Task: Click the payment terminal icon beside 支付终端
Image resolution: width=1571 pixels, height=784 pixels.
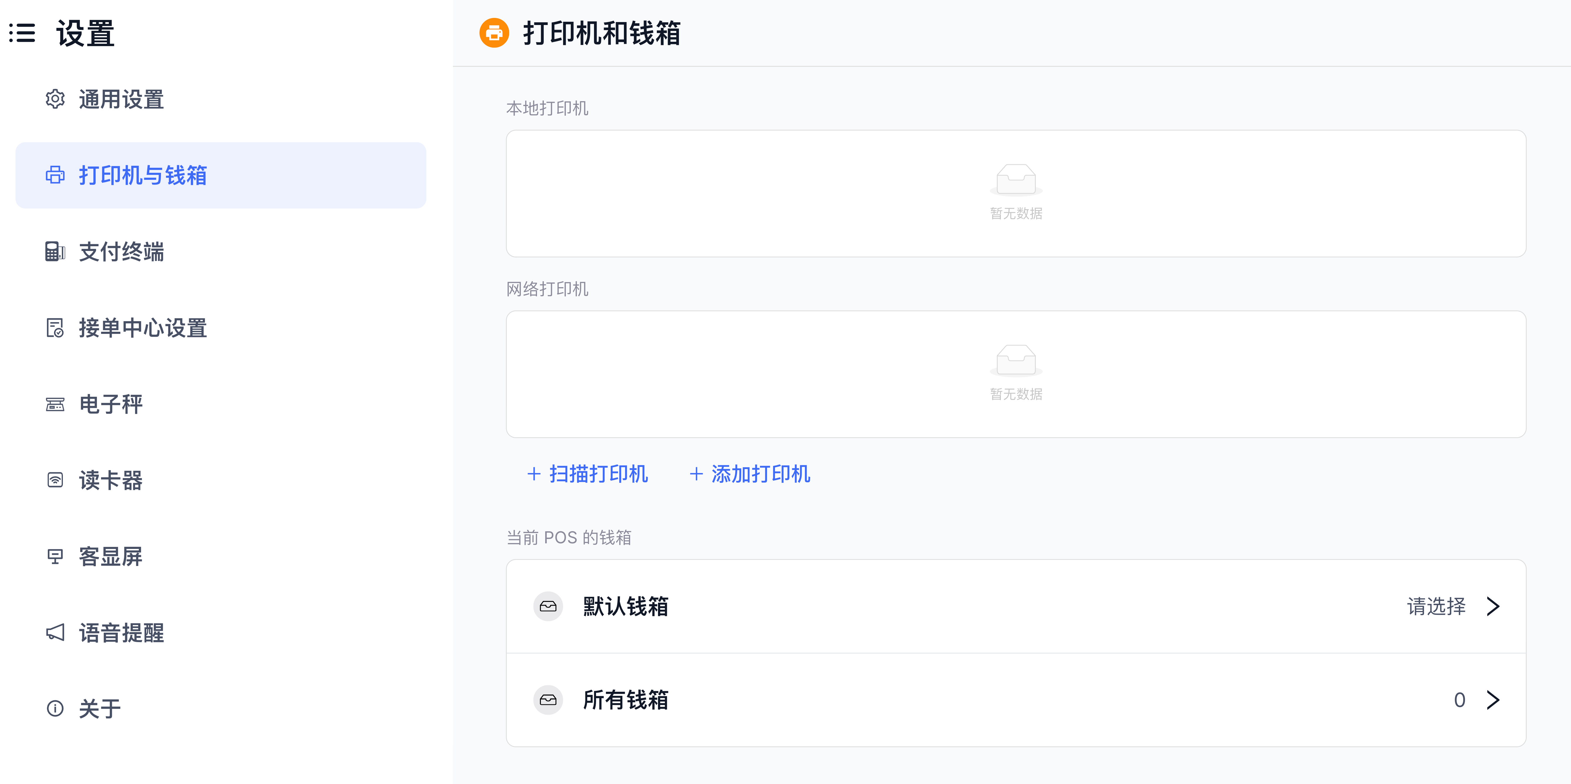Action: [x=55, y=251]
